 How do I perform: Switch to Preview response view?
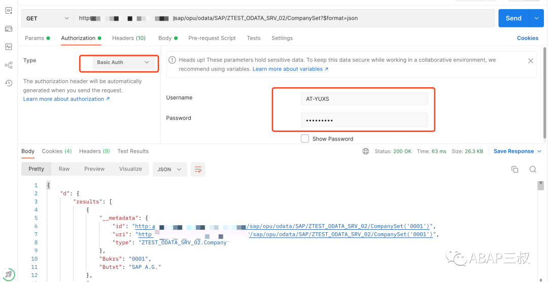tap(94, 169)
